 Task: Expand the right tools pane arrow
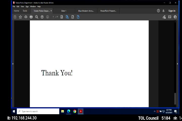(x=177, y=64)
